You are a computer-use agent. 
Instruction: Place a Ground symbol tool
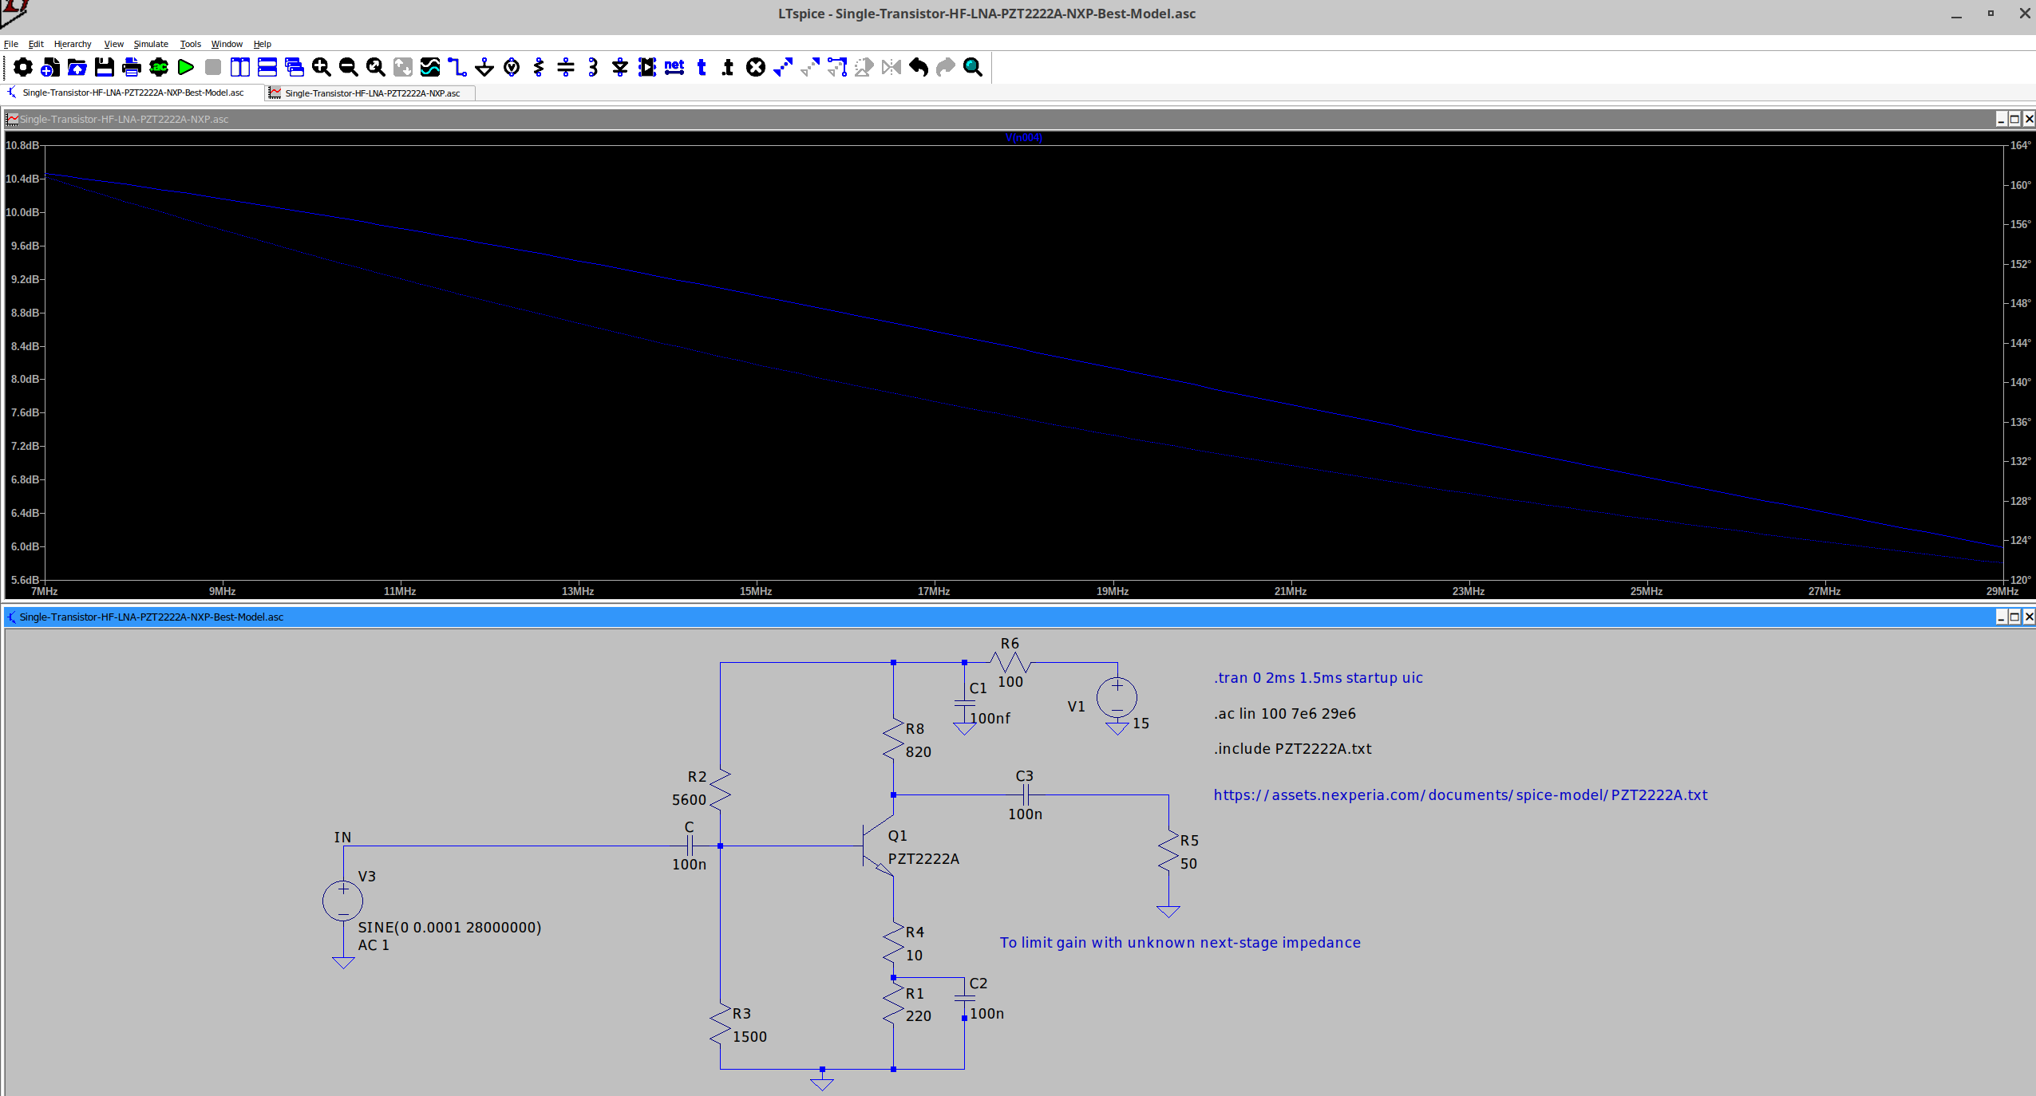pyautogui.click(x=484, y=68)
